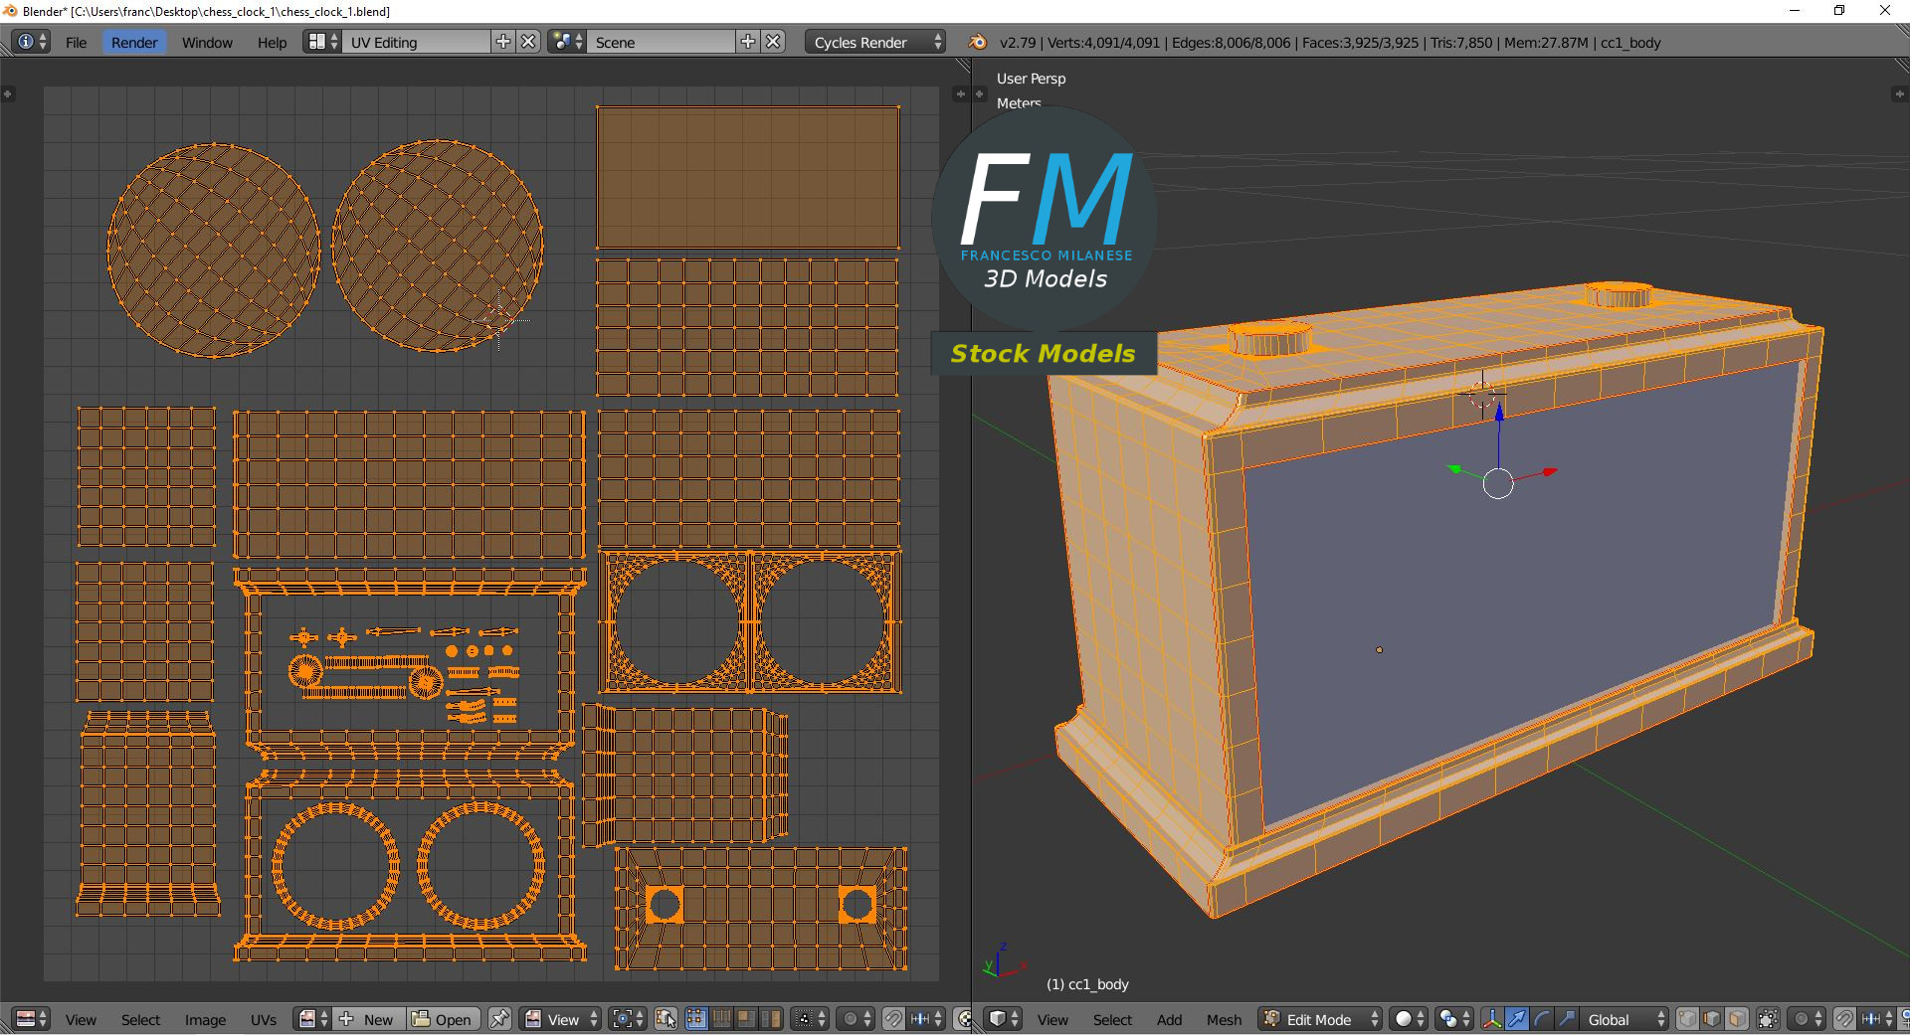Open the UV editor Select menu
This screenshot has width=1910, height=1035.
pos(140,1019)
